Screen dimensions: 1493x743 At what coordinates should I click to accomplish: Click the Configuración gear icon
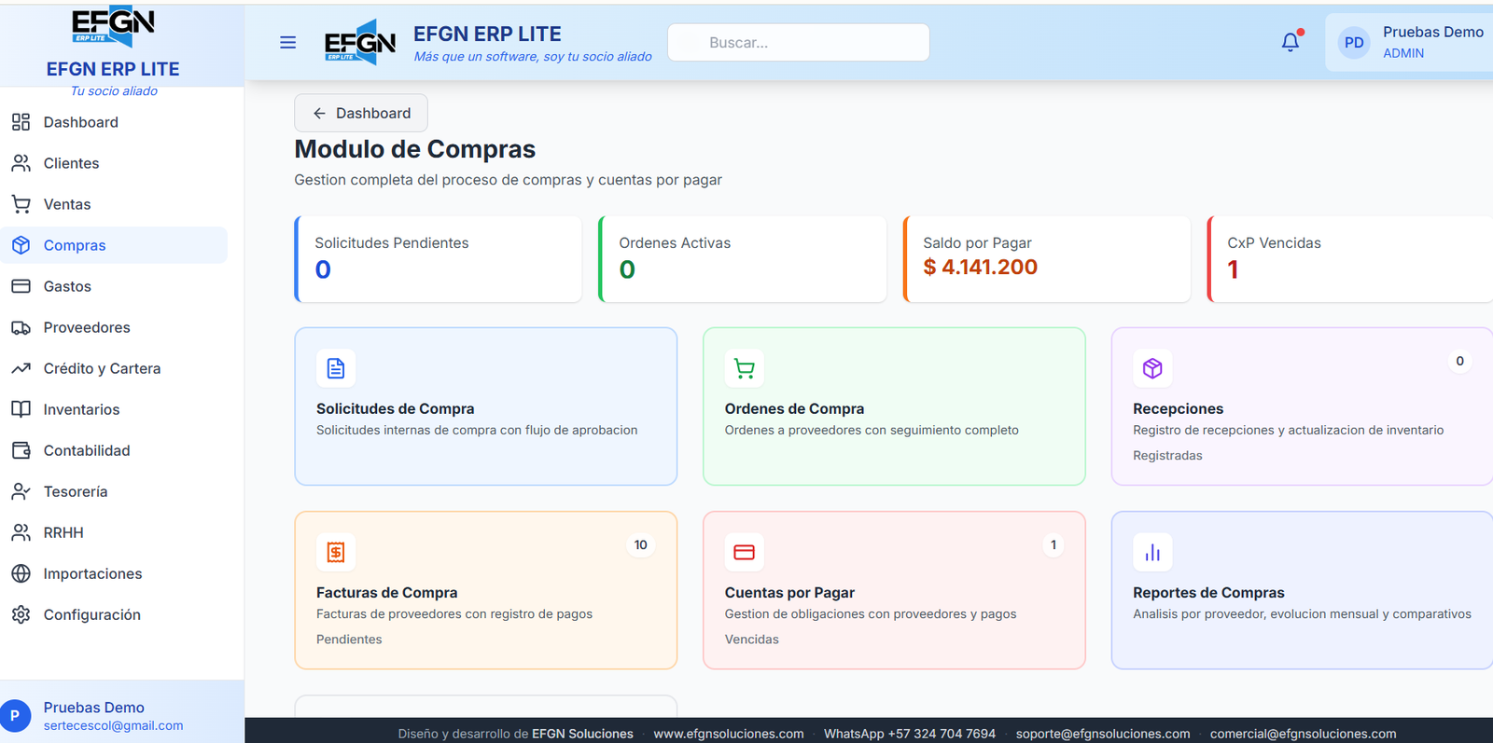tap(21, 614)
